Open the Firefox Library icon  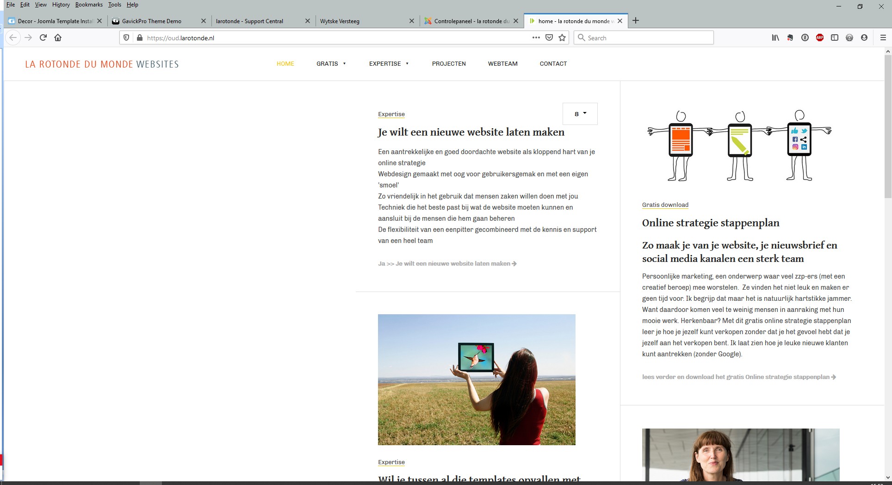pyautogui.click(x=775, y=38)
